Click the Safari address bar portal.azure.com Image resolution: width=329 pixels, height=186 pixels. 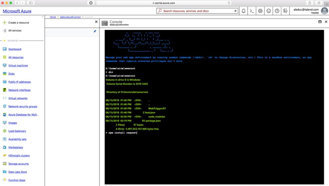(164, 3)
